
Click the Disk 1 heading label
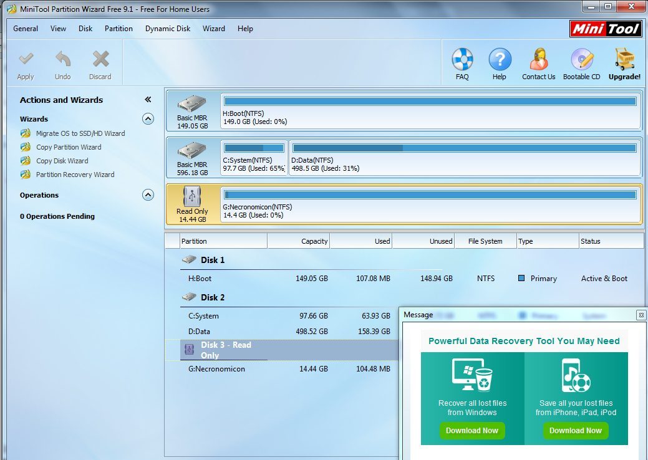point(213,260)
